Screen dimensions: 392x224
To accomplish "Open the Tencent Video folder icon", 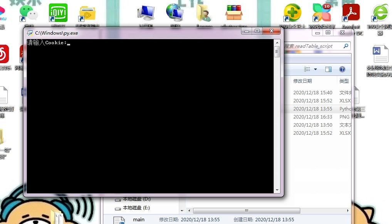I will [87, 13].
